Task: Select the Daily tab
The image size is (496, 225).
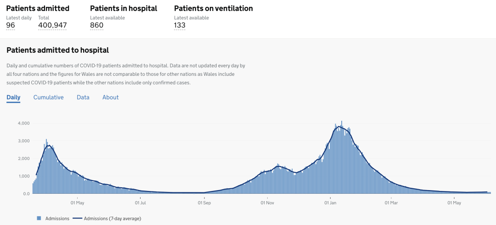Action: 13,97
